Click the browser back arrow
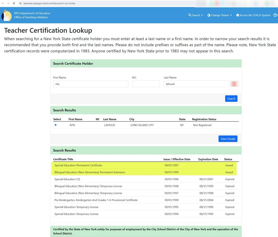Image resolution: width=278 pixels, height=237 pixels. point(3,3)
